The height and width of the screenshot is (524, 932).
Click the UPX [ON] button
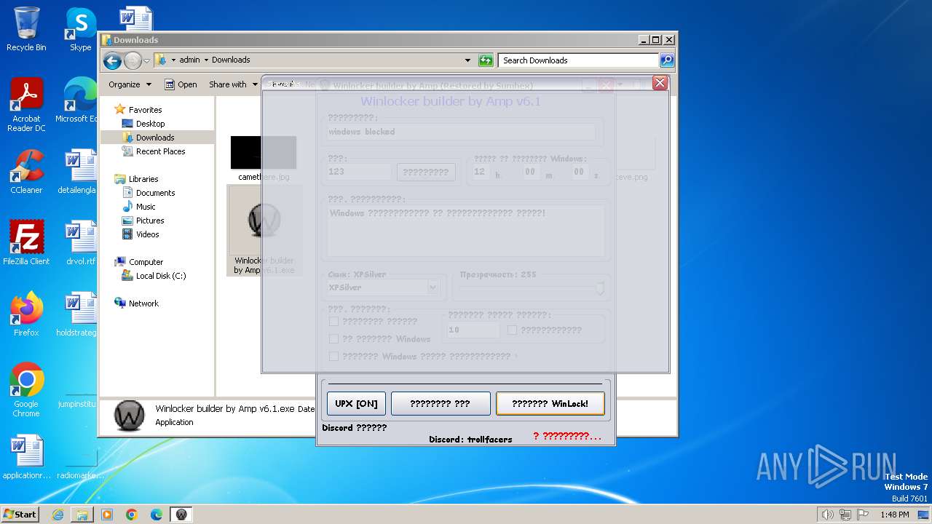[x=356, y=403]
